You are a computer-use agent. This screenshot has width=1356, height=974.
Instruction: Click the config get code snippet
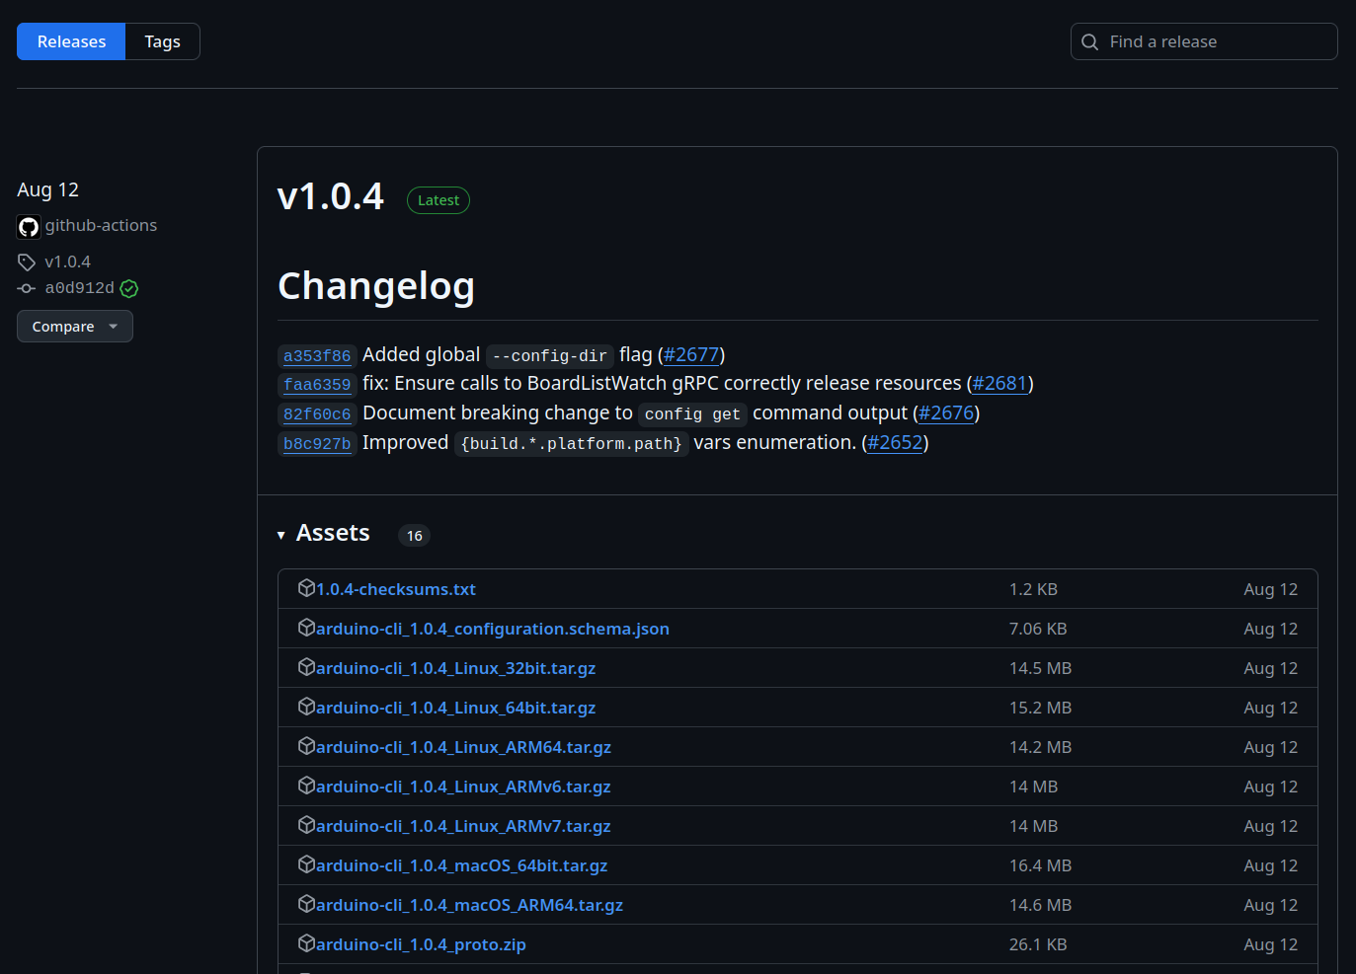(692, 414)
